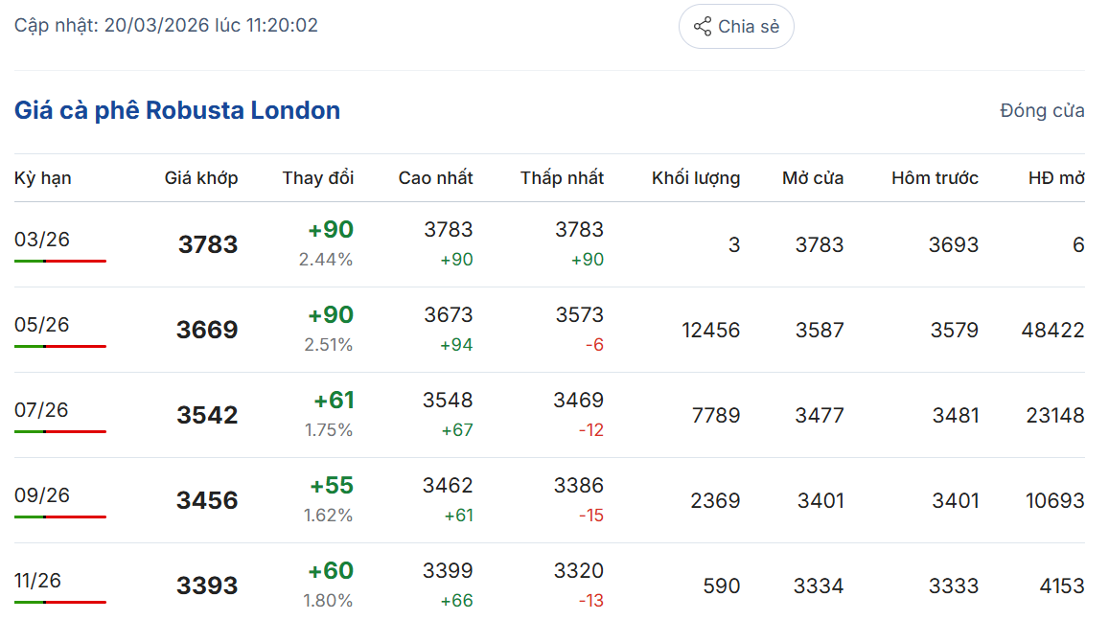The width and height of the screenshot is (1109, 620).
Task: Select the 03/26 contract term
Action: 42,240
